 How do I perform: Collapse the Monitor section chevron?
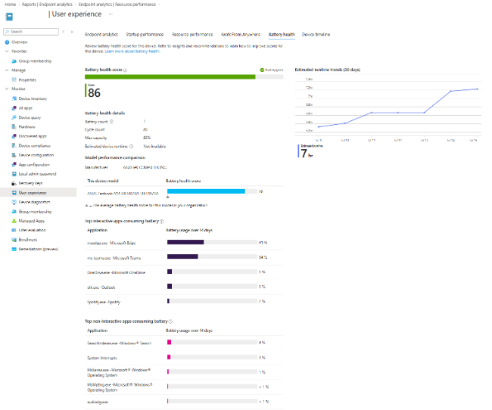coord(7,89)
